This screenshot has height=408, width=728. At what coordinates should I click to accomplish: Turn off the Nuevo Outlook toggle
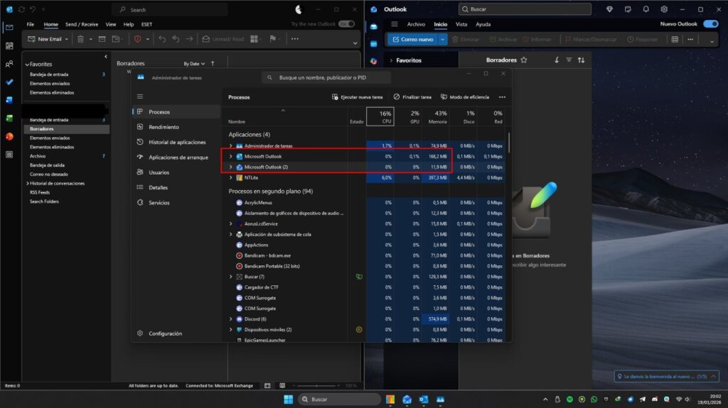(x=710, y=24)
